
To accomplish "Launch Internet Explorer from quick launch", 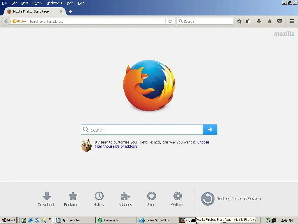I will tap(30, 220).
